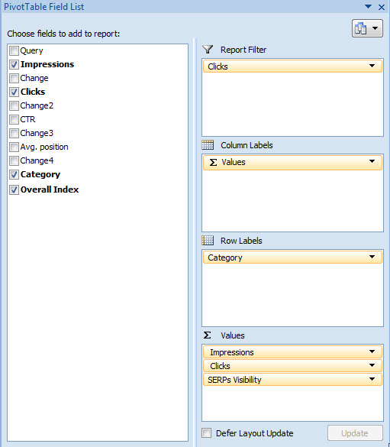Image resolution: width=390 pixels, height=447 pixels.
Task: Click the Update button
Action: tap(355, 433)
